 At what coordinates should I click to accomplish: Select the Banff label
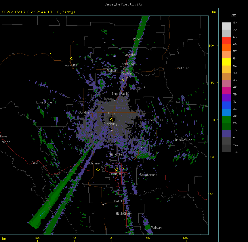click(36, 163)
